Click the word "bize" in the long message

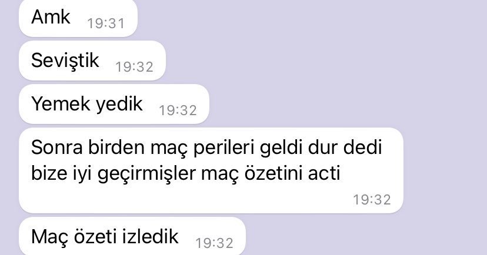click(x=45, y=173)
